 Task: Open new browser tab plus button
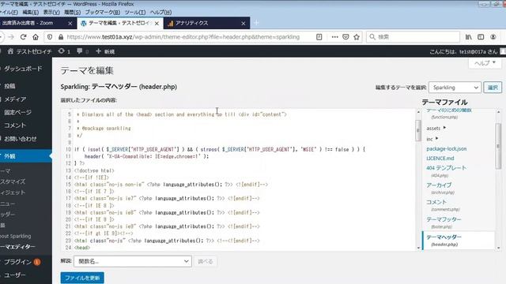256,23
